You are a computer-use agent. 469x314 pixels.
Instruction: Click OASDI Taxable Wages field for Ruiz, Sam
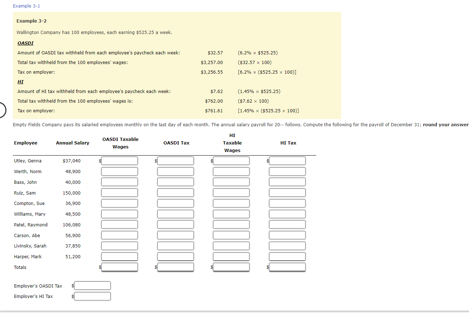pos(120,193)
